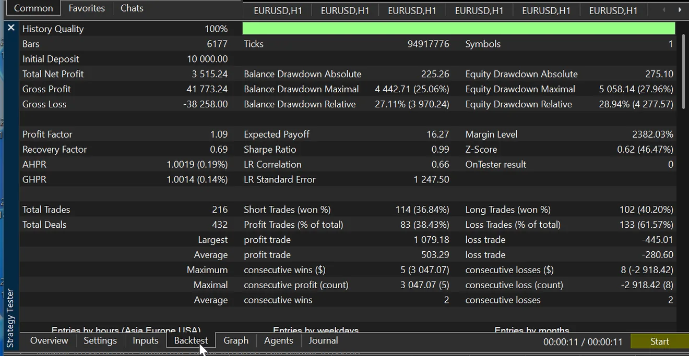689x356 pixels.
Task: Click the Sharpe Ratio value 0.99
Action: [440, 150]
